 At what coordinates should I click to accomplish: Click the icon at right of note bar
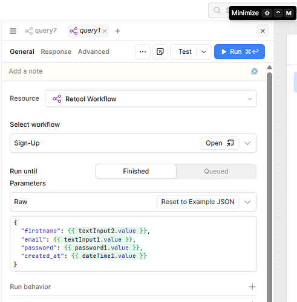coord(254,71)
